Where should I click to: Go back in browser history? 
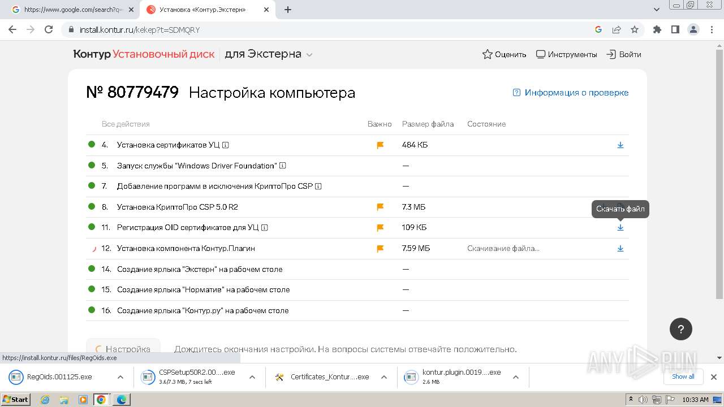(12, 29)
